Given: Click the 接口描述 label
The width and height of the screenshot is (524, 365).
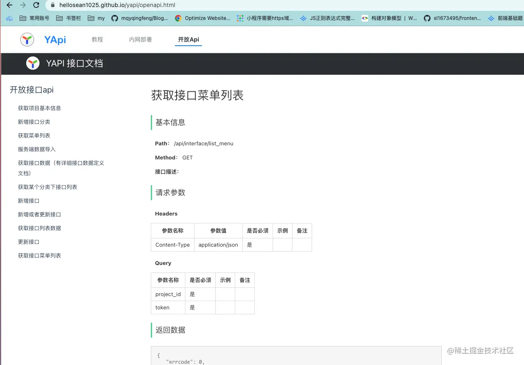Looking at the screenshot, I should click(x=167, y=171).
